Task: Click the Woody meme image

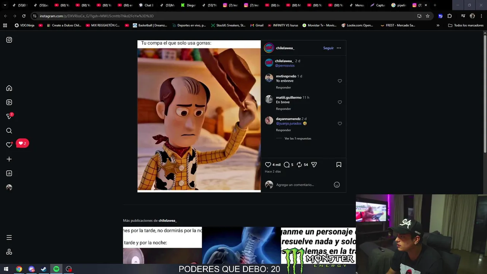Action: click(x=199, y=116)
